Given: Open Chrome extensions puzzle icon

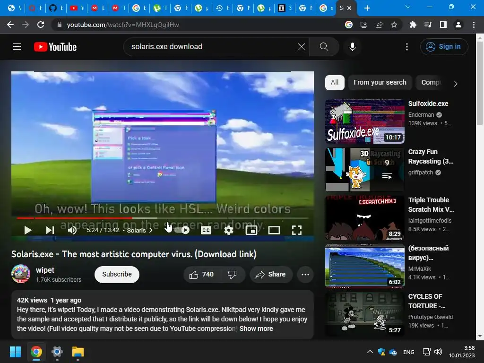Looking at the screenshot, I should pos(413,25).
